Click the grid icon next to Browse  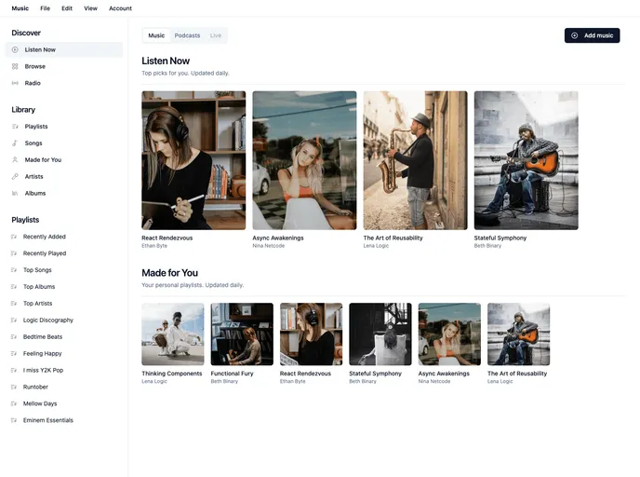tap(15, 66)
